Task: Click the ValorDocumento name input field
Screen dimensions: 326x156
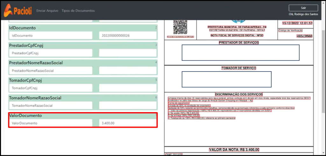Action: tap(51, 123)
